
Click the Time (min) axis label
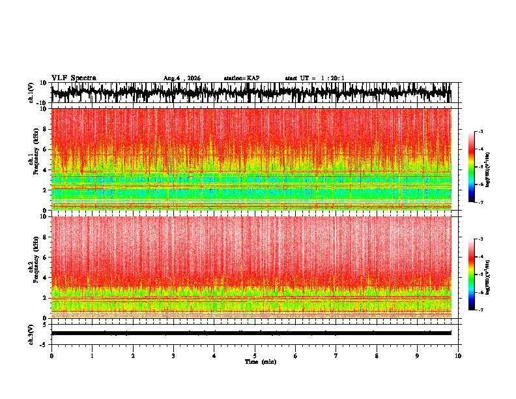(x=261, y=362)
